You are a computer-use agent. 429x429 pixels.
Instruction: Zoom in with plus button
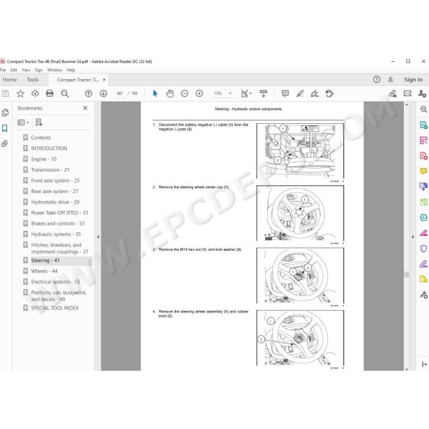click(x=199, y=94)
